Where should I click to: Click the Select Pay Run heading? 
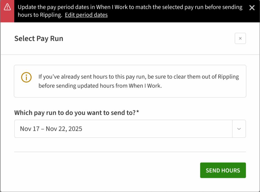click(x=39, y=39)
